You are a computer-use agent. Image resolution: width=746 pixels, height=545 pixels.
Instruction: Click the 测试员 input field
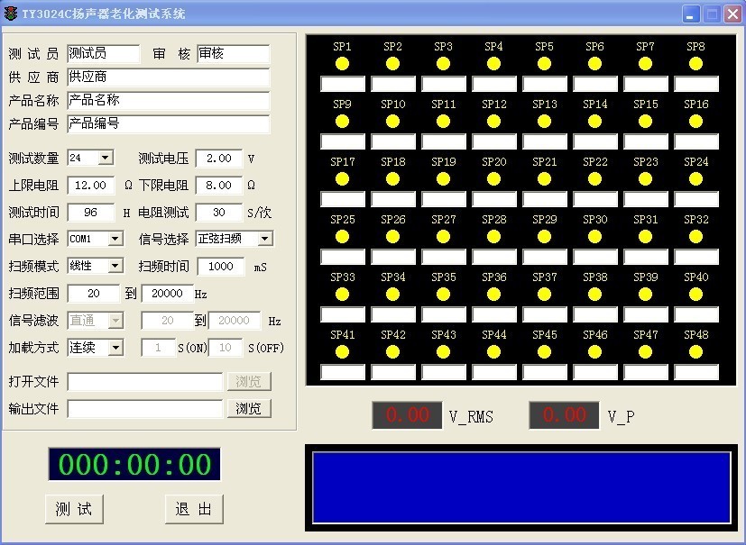103,54
